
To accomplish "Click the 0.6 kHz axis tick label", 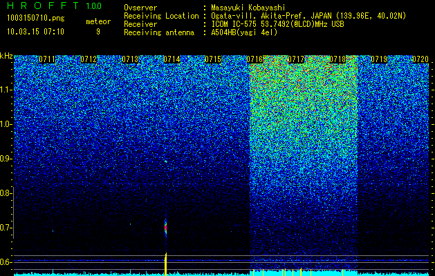I will [x=5, y=262].
